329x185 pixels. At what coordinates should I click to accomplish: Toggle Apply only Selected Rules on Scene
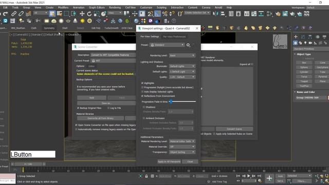point(214,134)
